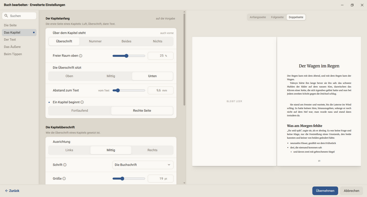Image resolution: width=367 pixels, height=197 pixels.
Task: Edit Freier Raum oben value 25 %
Action: (x=161, y=56)
